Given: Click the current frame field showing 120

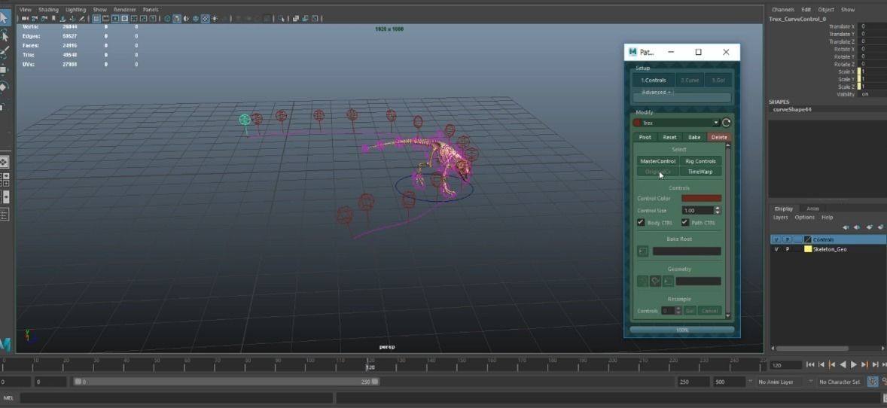Looking at the screenshot, I should [786, 365].
